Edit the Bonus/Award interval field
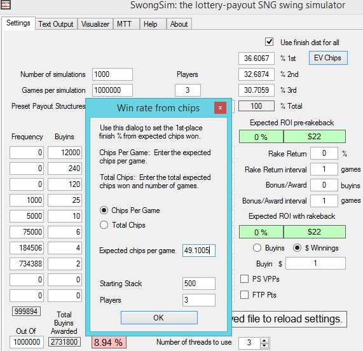Screen dimensions: 363x351 tap(324, 201)
